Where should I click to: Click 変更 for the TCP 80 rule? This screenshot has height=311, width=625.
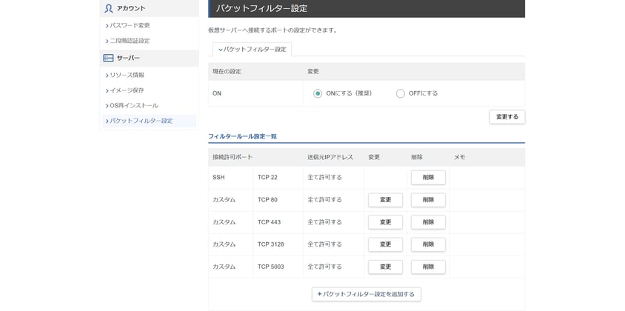(385, 200)
